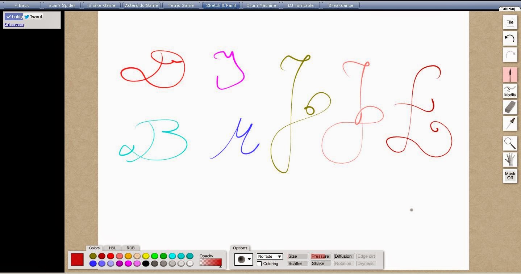Image resolution: width=521 pixels, height=274 pixels.
Task: Open the HSL tab
Action: click(x=112, y=248)
